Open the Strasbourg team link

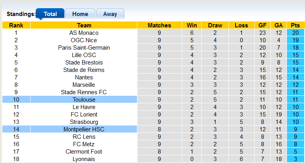pos(84,122)
